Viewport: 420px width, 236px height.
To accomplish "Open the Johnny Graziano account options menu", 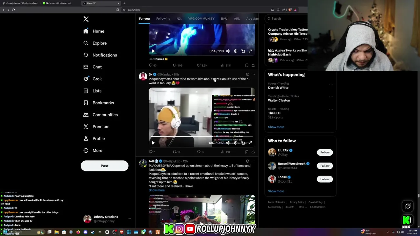I will (129, 219).
